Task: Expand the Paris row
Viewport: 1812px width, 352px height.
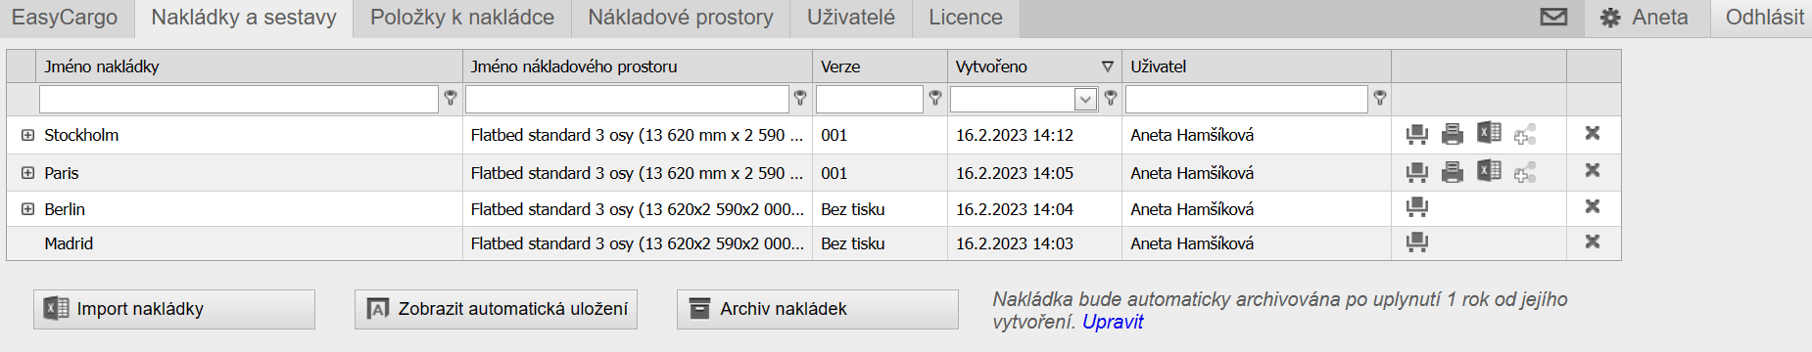Action: [27, 173]
